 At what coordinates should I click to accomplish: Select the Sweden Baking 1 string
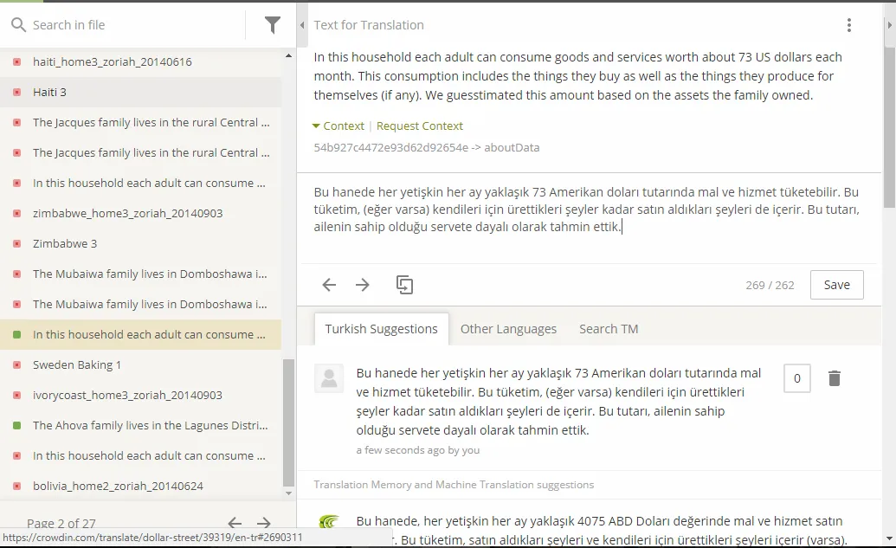(140, 364)
